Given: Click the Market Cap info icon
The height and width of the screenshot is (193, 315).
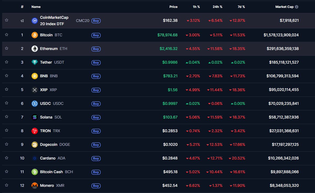Looking at the screenshot, I should (297, 7).
